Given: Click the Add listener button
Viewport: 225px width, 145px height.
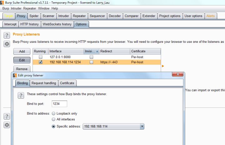Looking at the screenshot, I should (22, 51).
